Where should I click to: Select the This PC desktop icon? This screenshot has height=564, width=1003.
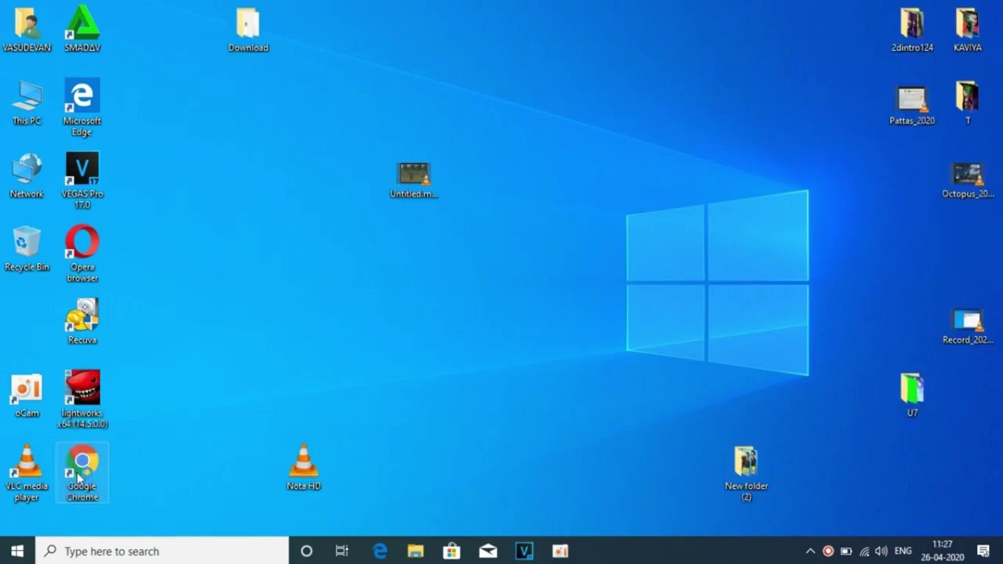pos(27,103)
